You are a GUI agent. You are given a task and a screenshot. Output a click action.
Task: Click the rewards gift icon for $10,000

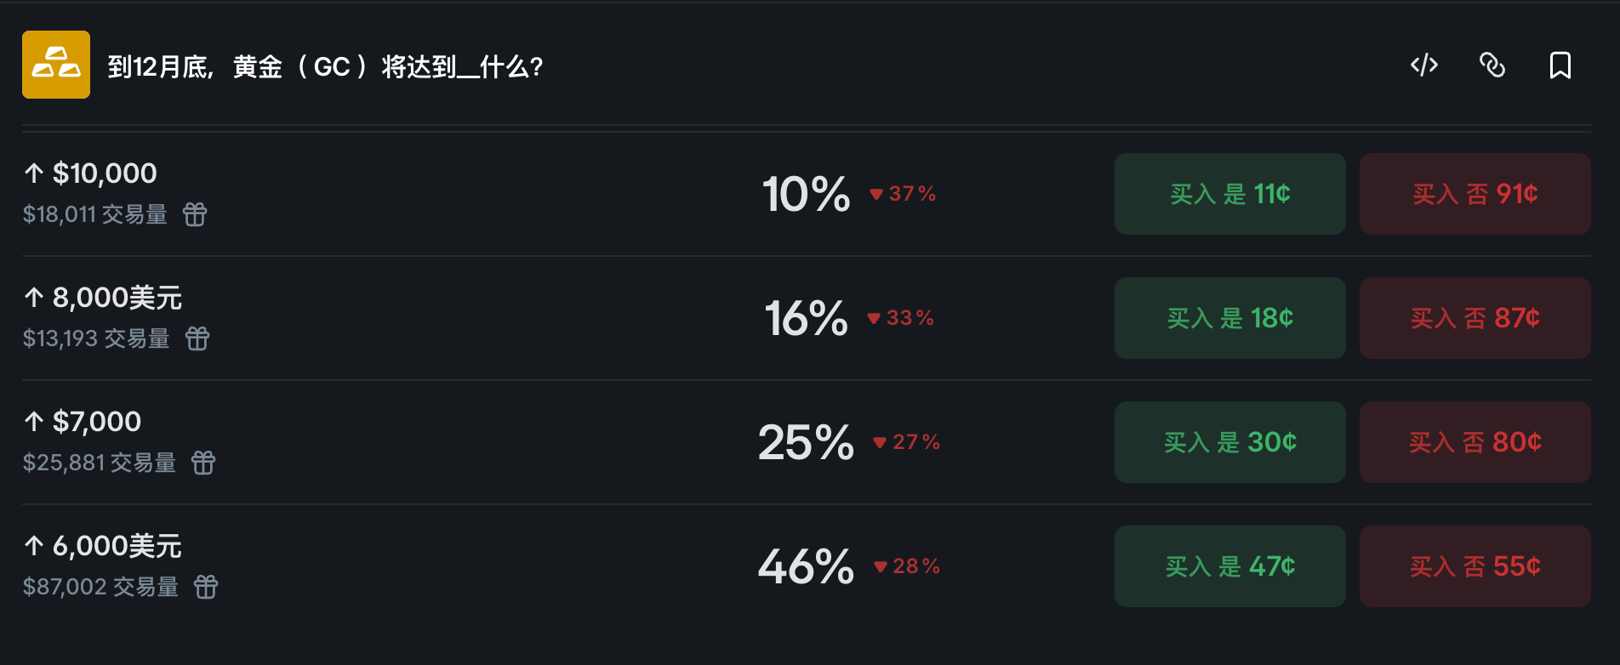195,214
